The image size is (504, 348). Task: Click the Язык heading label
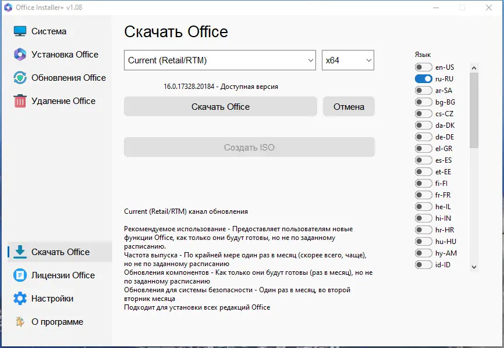point(423,55)
